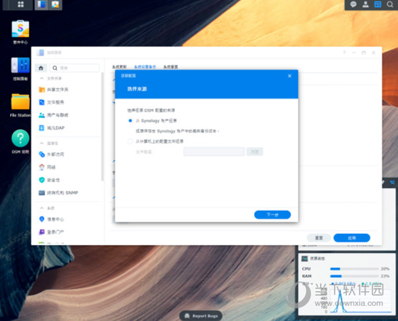Open the File Station desktop shortcut
Image resolution: width=398 pixels, height=321 pixels.
(x=21, y=105)
